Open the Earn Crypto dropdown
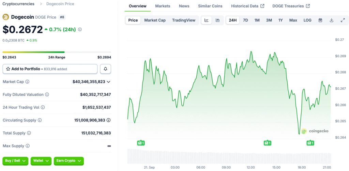 69,161
